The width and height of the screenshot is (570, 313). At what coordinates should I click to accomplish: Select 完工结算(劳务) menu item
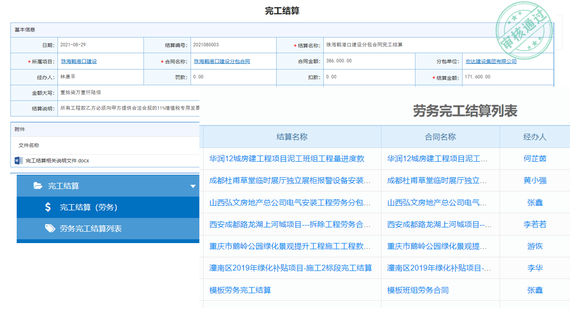click(88, 207)
